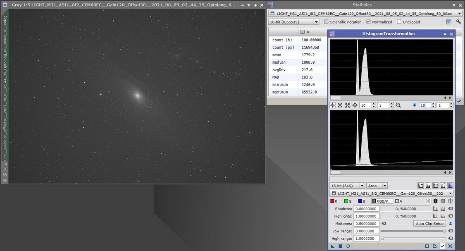Click the wrench options icon in Statistics
Image resolution: width=465 pixels, height=251 pixels.
click(458, 22)
